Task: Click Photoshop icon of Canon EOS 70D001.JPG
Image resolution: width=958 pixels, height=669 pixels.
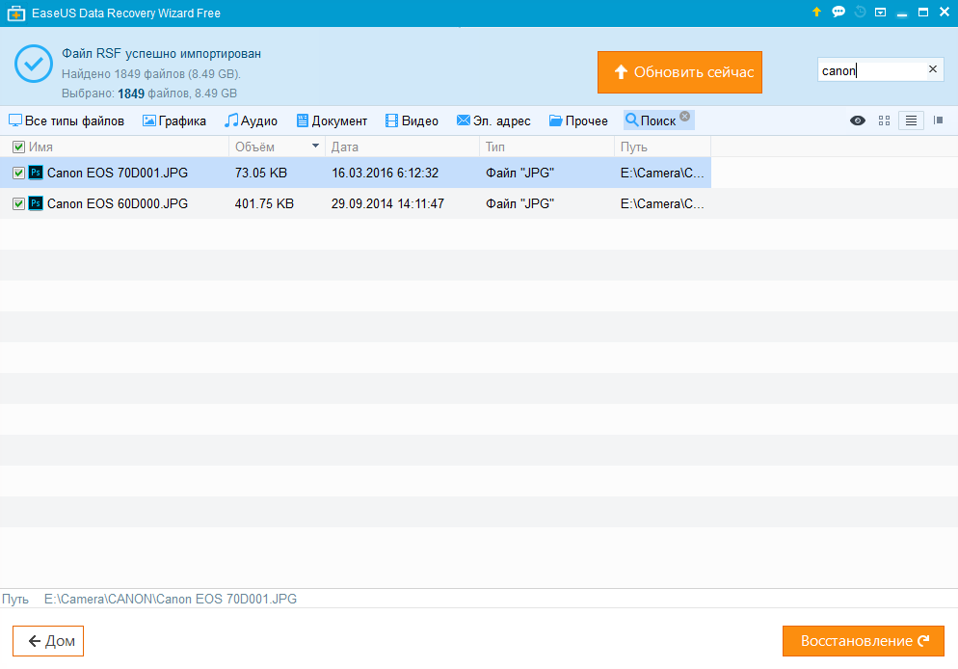Action: tap(36, 173)
